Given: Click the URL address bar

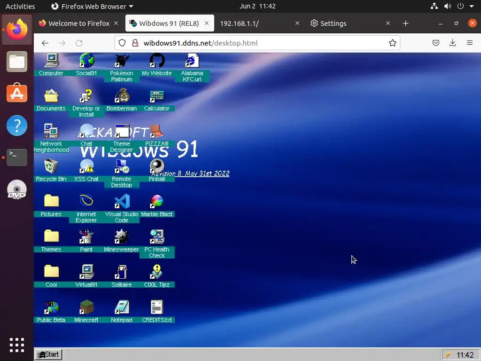Looking at the screenshot, I should click(258, 43).
